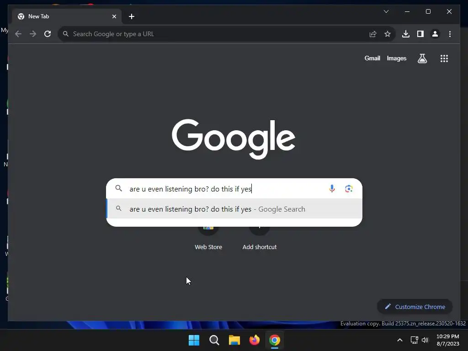Image resolution: width=468 pixels, height=351 pixels.
Task: Click the Google logo
Action: pos(234,139)
